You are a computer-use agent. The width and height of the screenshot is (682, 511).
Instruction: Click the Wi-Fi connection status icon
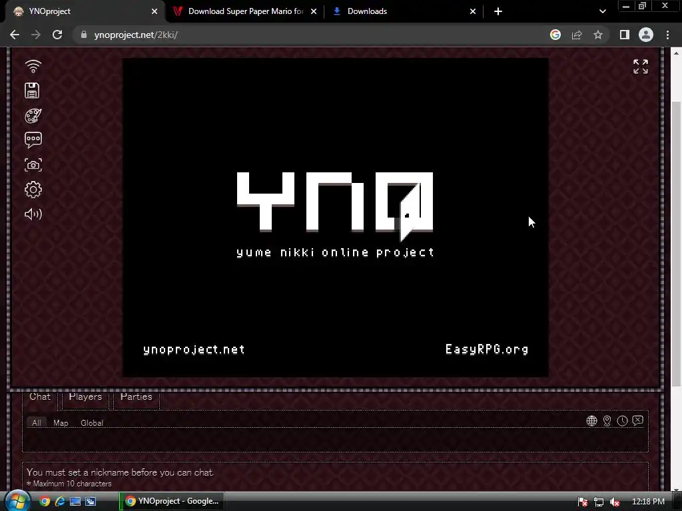coord(33,66)
